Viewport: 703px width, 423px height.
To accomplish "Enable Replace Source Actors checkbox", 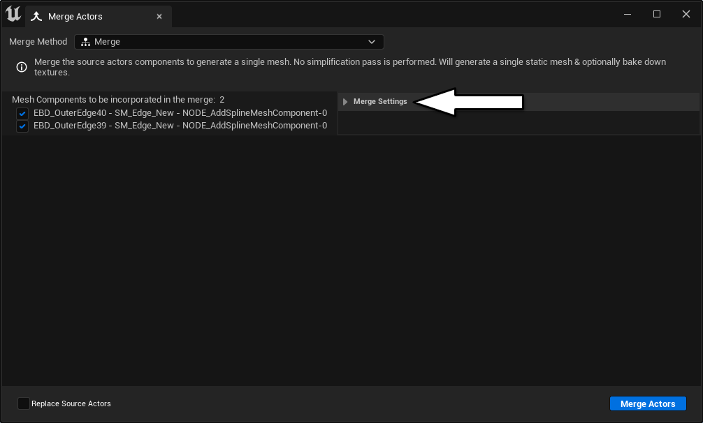I will tap(24, 403).
